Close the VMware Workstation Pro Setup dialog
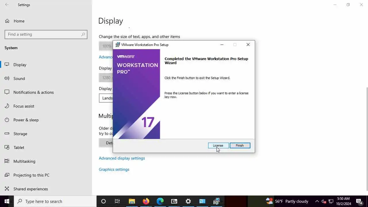 coord(248,45)
